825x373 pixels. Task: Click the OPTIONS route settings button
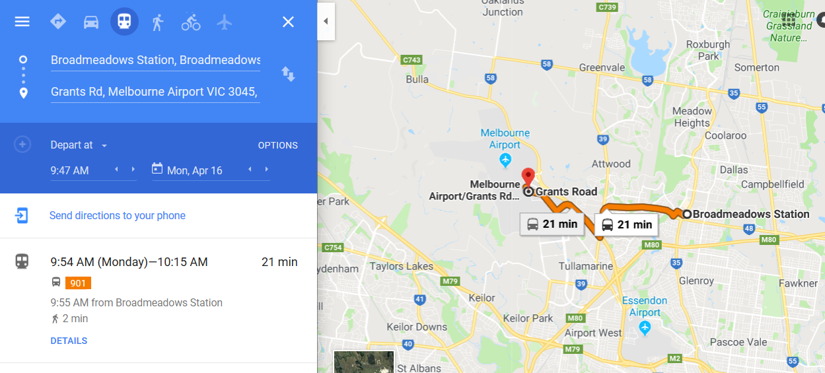click(x=278, y=145)
